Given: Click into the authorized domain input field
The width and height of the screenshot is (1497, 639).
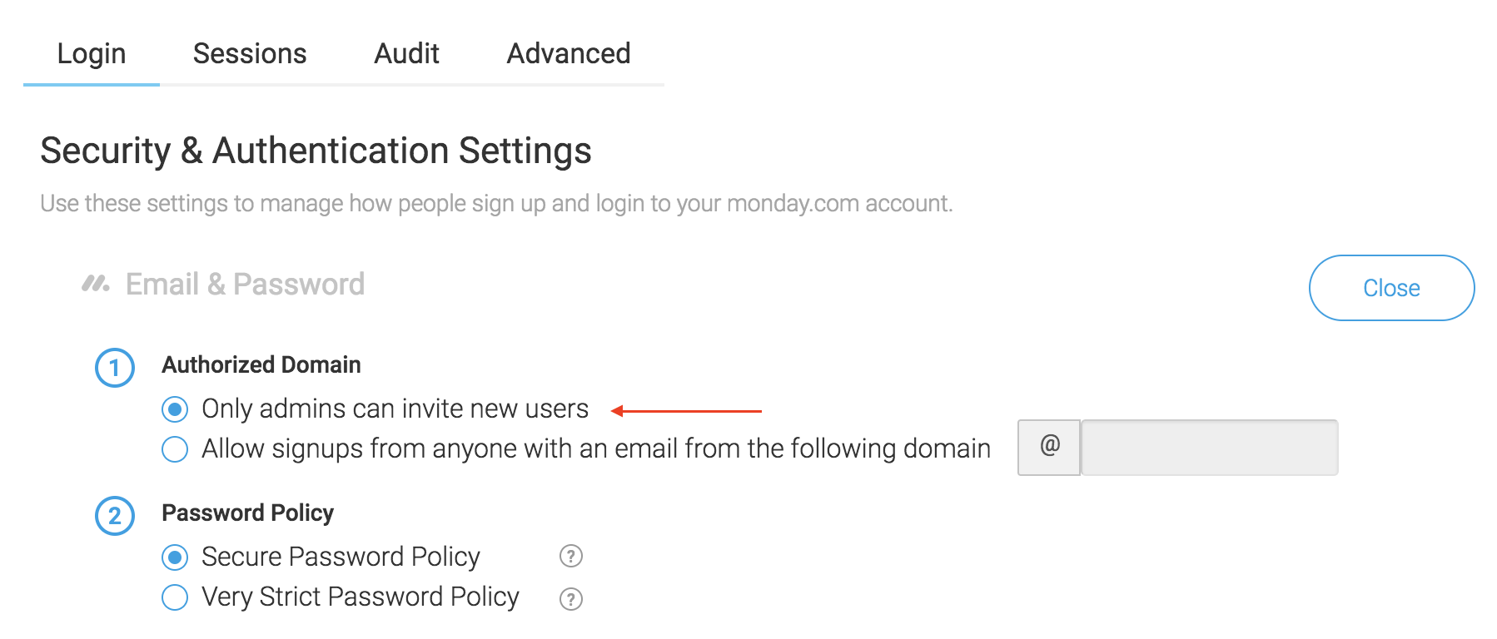Looking at the screenshot, I should [x=1209, y=448].
